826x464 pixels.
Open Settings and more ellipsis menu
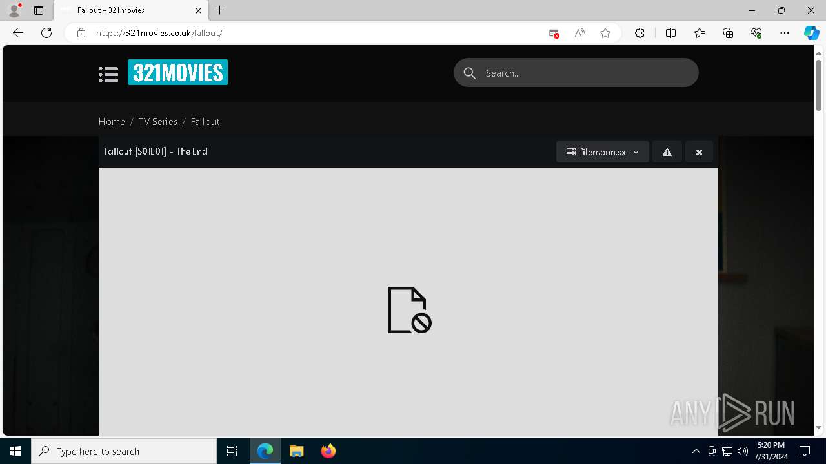785,33
